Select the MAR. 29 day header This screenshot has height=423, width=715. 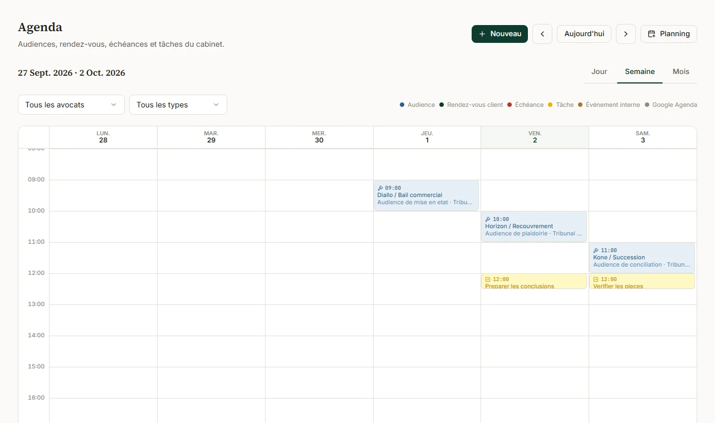[211, 137]
